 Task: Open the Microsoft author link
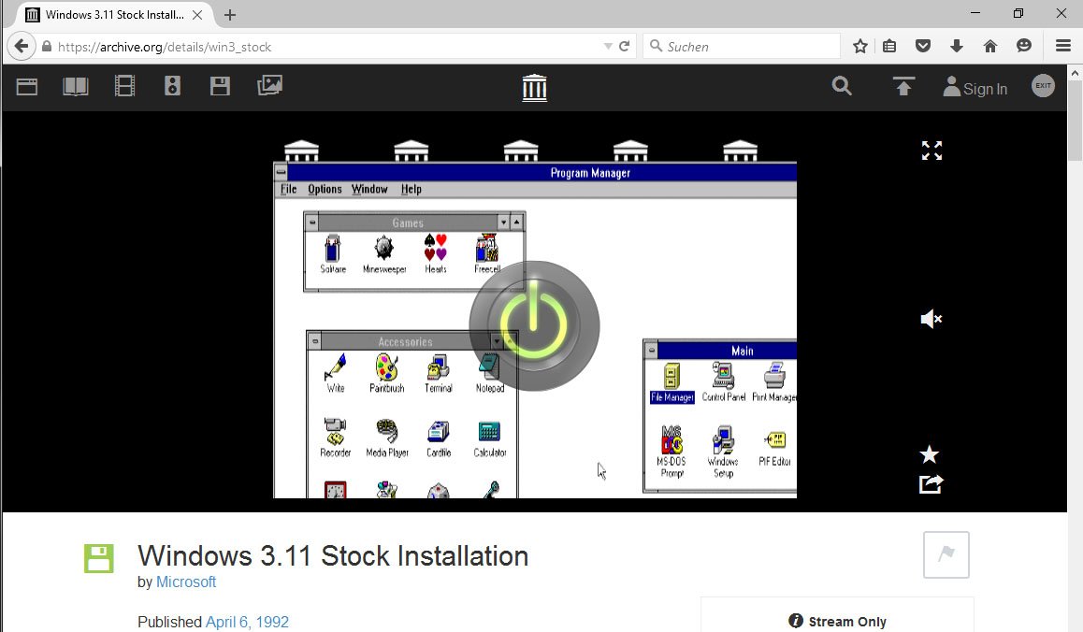pyautogui.click(x=186, y=582)
